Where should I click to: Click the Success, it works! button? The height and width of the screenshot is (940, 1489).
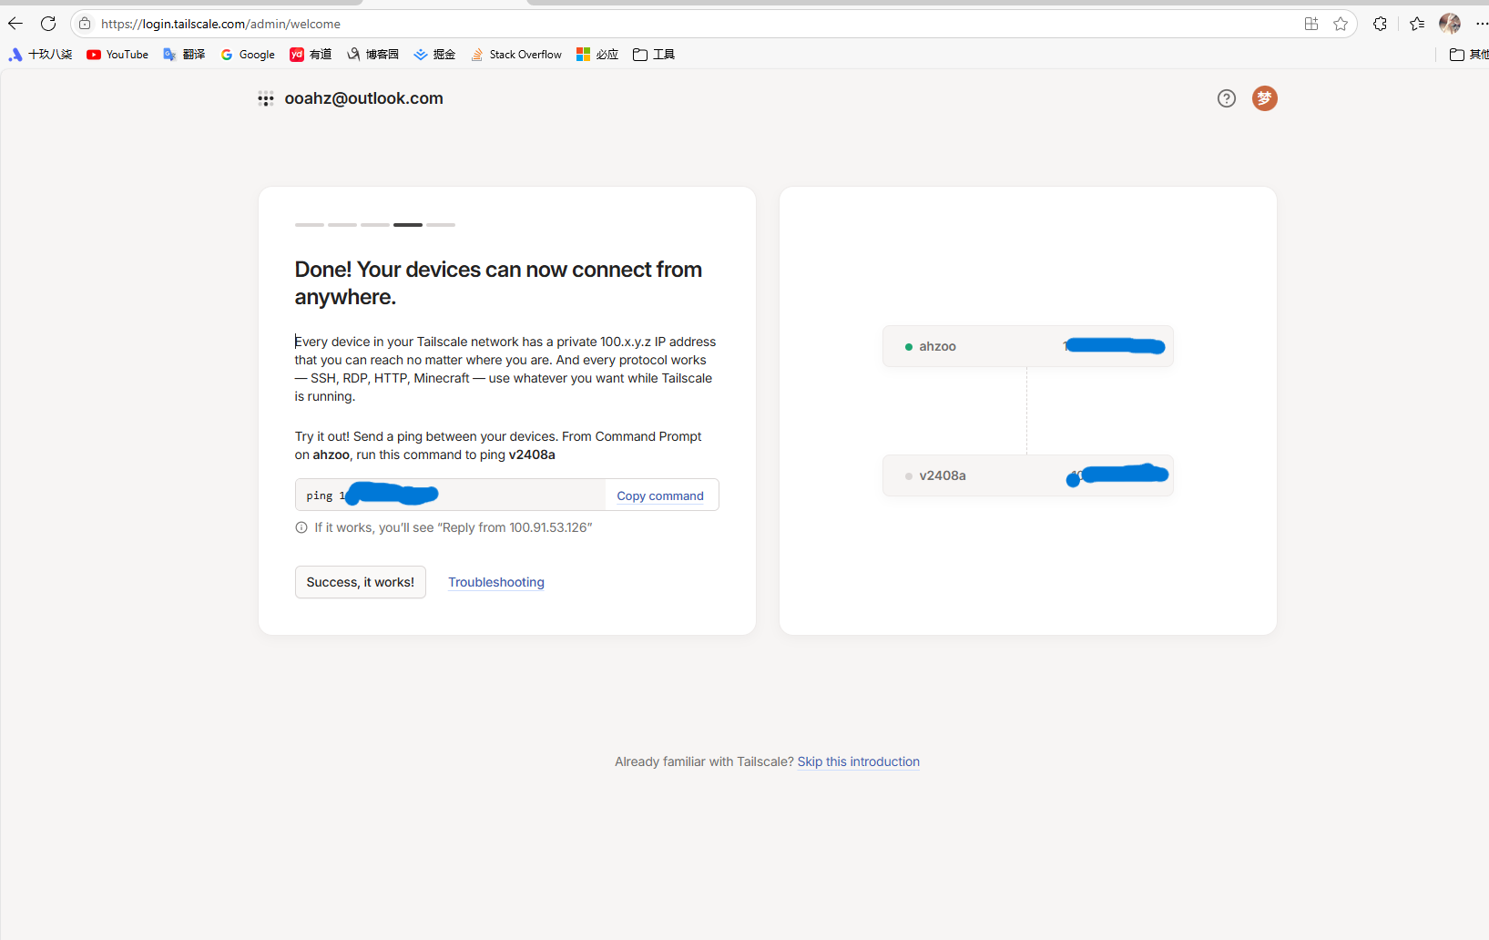(361, 582)
